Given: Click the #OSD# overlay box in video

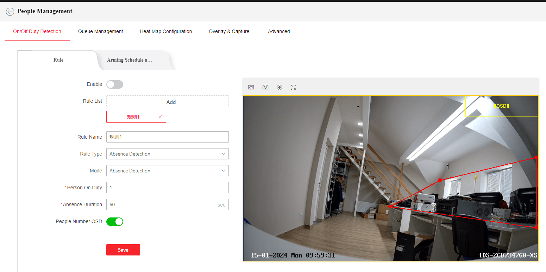Looking at the screenshot, I should [x=501, y=106].
